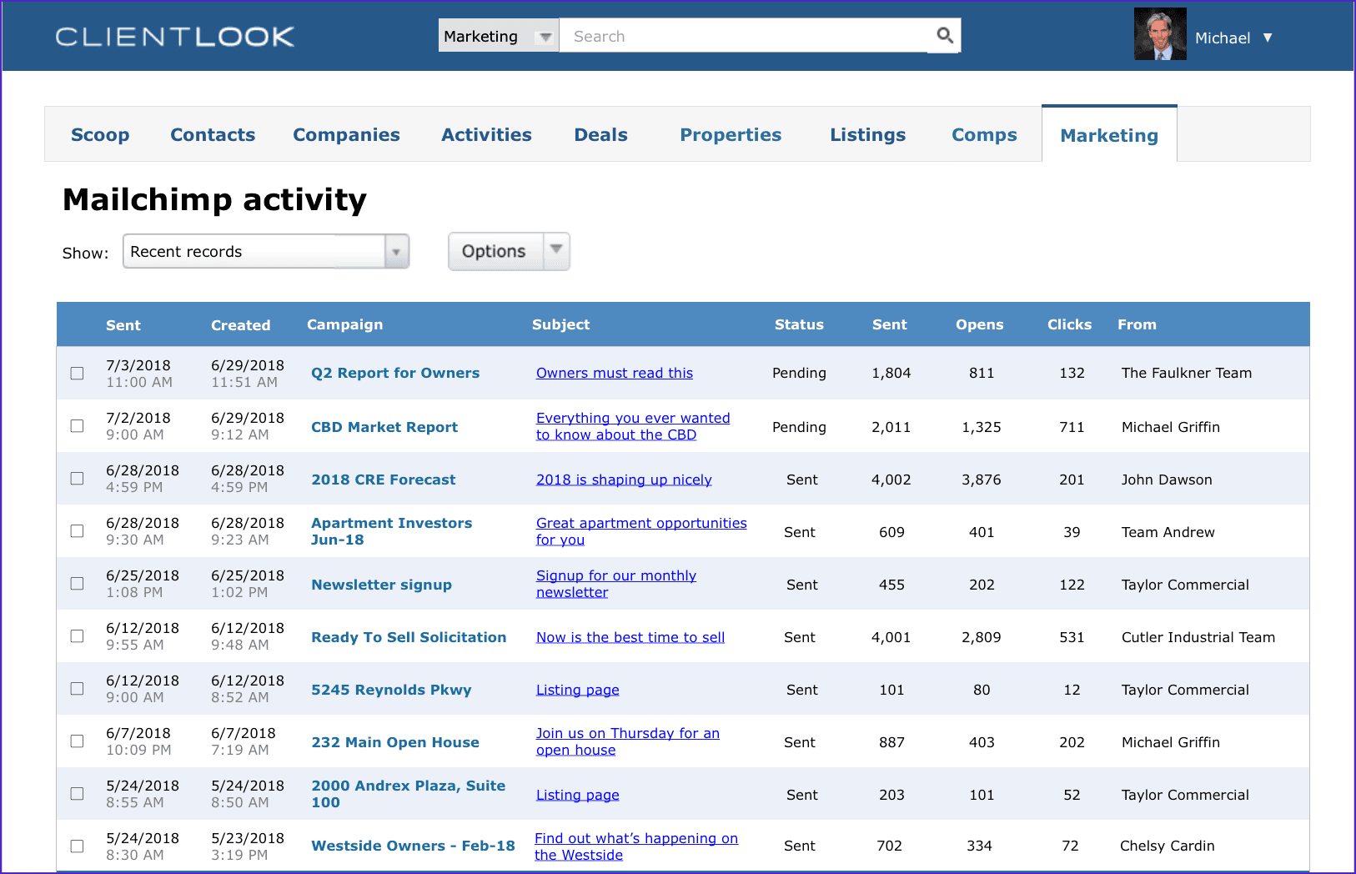Open the Q2 Report for Owners campaign
This screenshot has height=874, width=1356.
coord(395,373)
